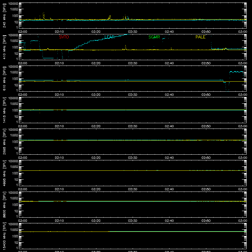The image size is (252, 252).
Task: Click the 100 y-axis label of 410 MHz panel
Action: tap(15, 47)
